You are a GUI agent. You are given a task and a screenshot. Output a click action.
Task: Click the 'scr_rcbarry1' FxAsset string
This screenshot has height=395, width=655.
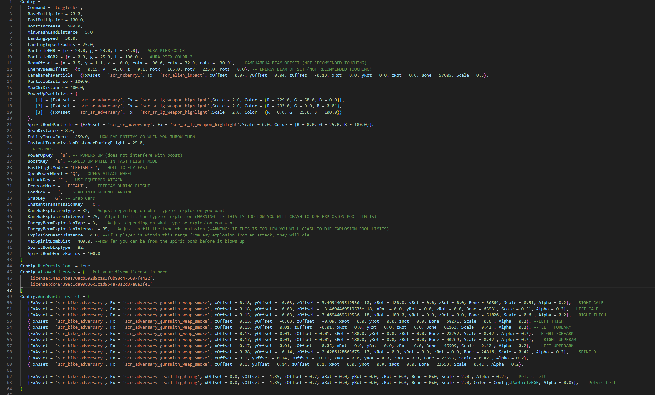pos(125,75)
